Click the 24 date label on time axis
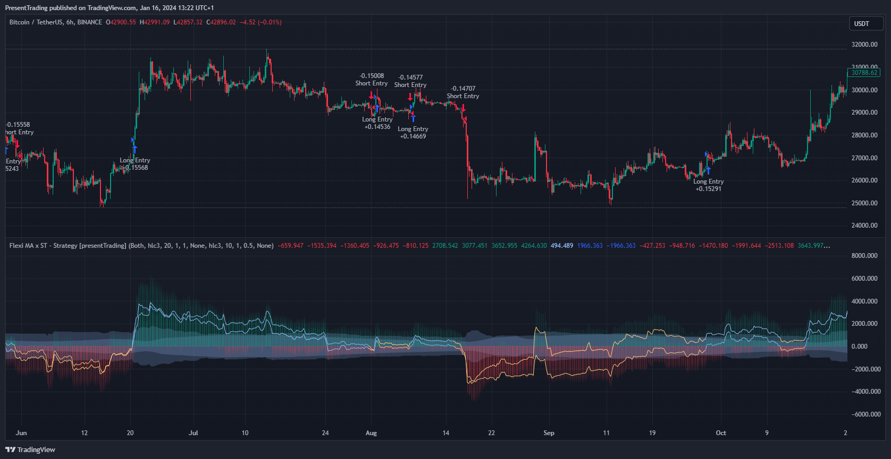Viewport: 891px width, 459px height. pos(325,433)
